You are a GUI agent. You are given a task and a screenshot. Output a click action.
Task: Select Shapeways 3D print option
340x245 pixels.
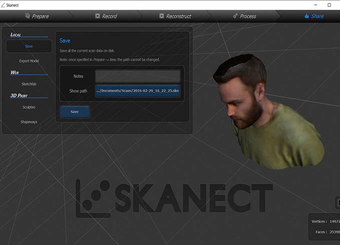tap(29, 122)
